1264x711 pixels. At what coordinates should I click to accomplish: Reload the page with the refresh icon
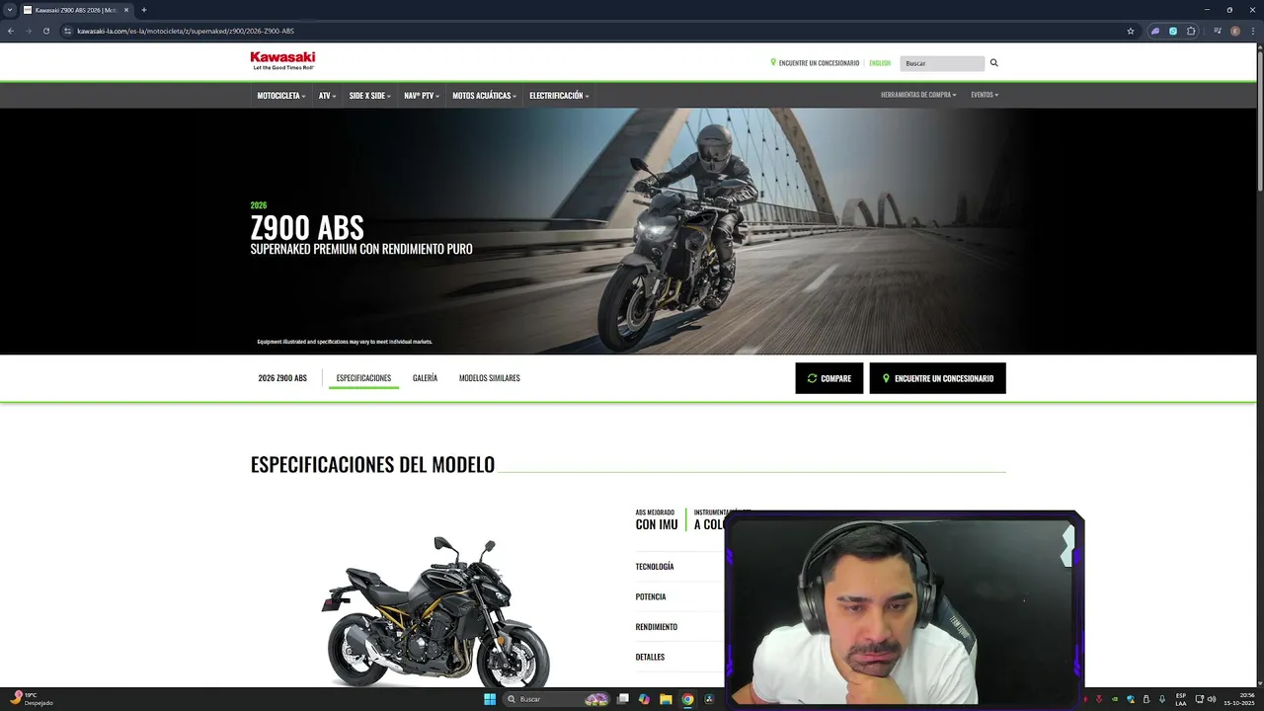(x=45, y=31)
